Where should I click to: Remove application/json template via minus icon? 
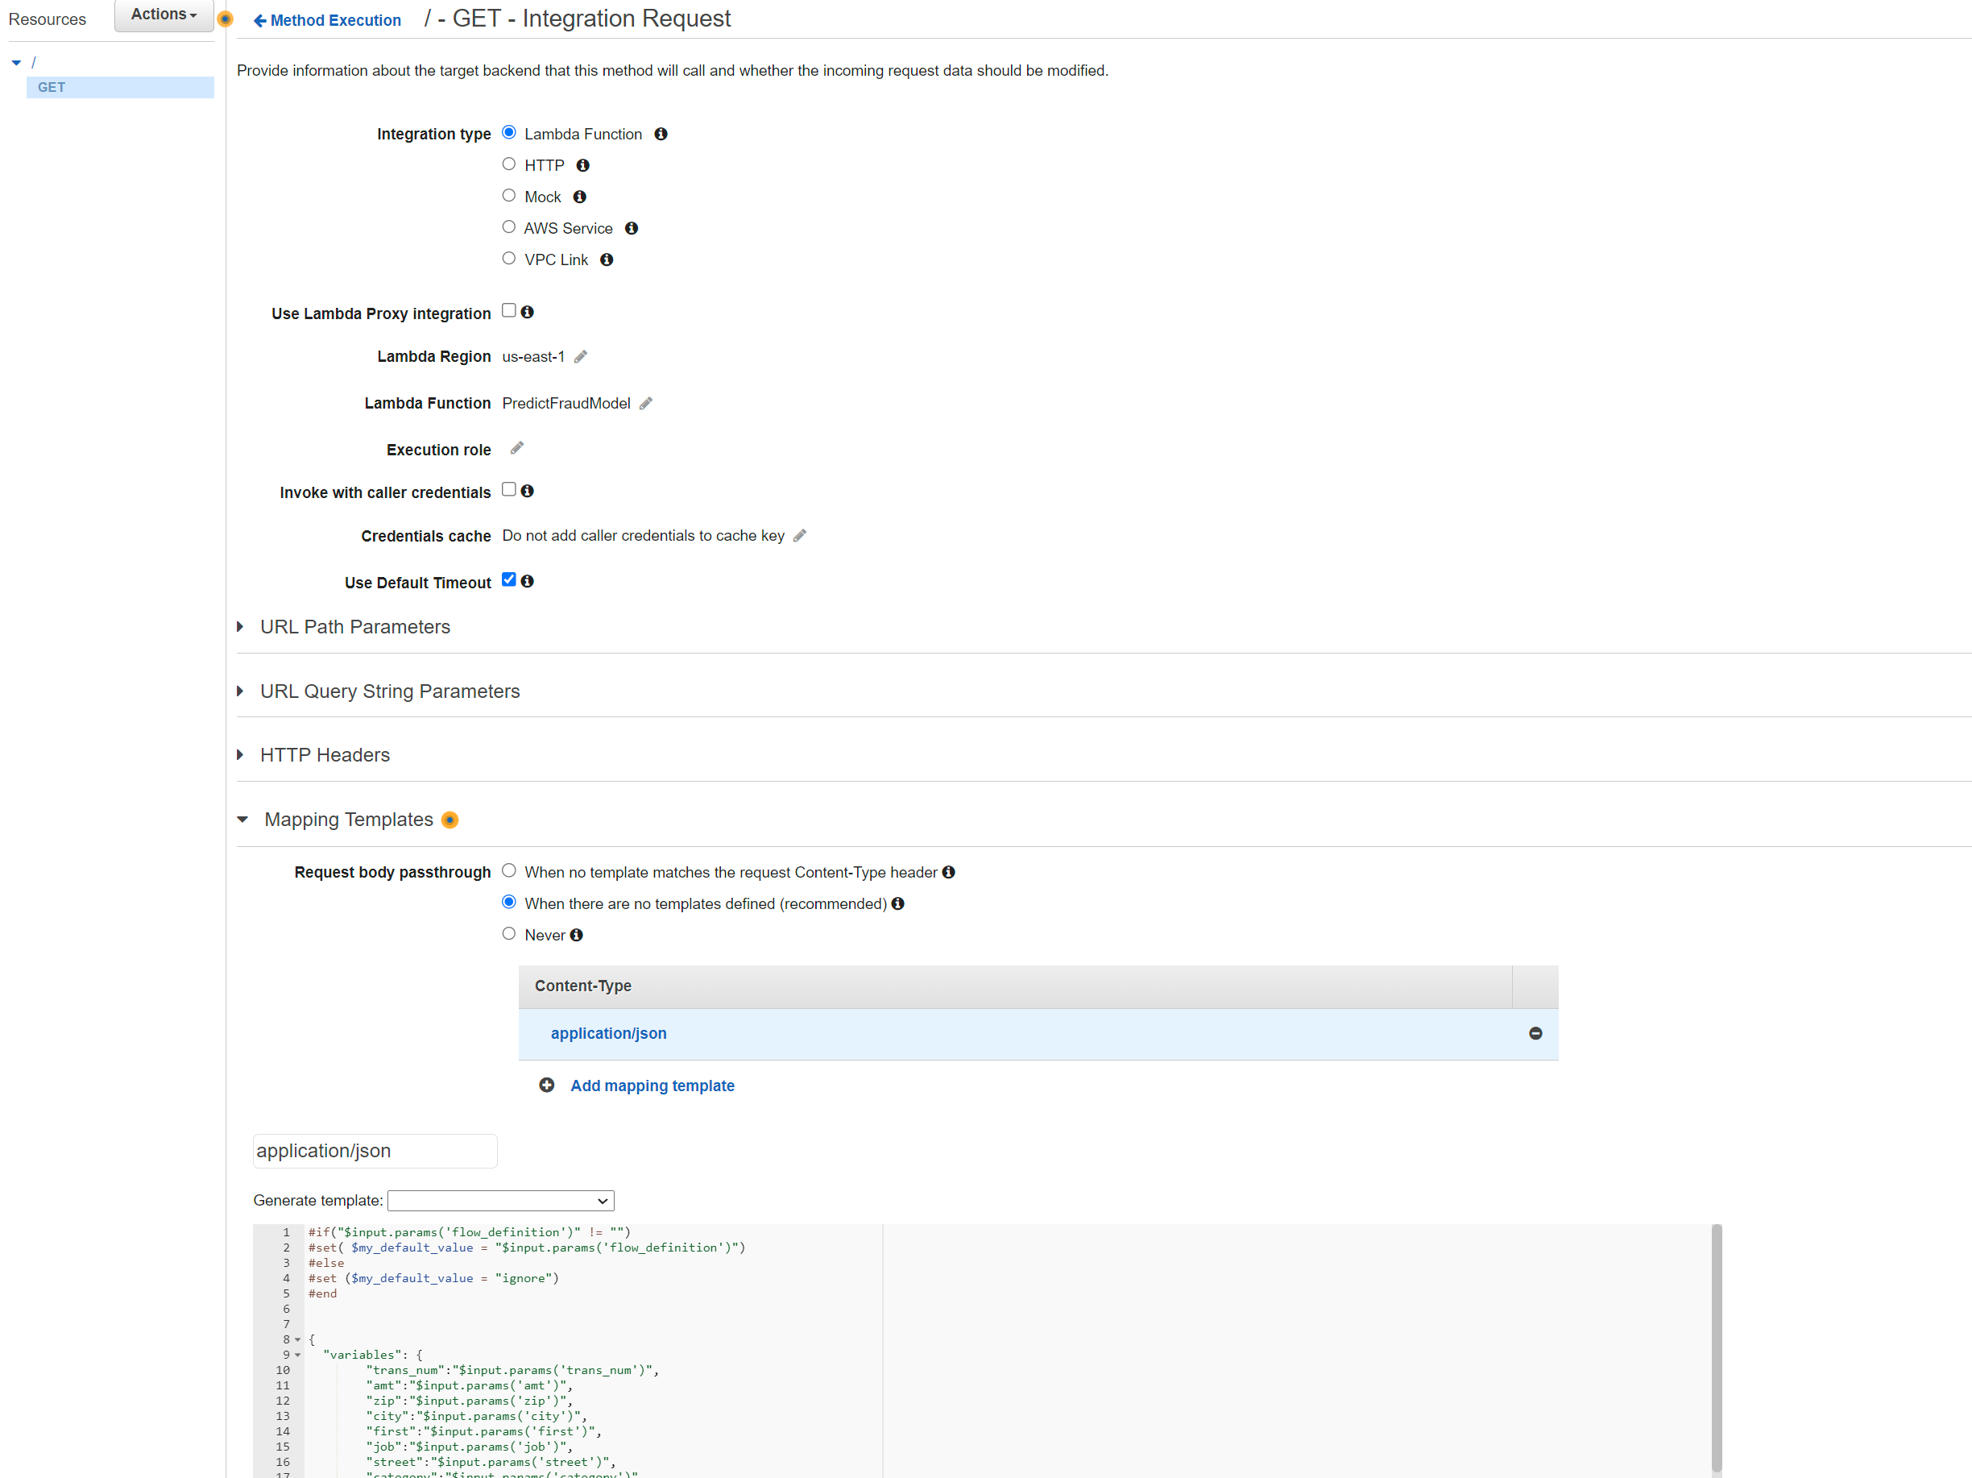[1535, 1033]
